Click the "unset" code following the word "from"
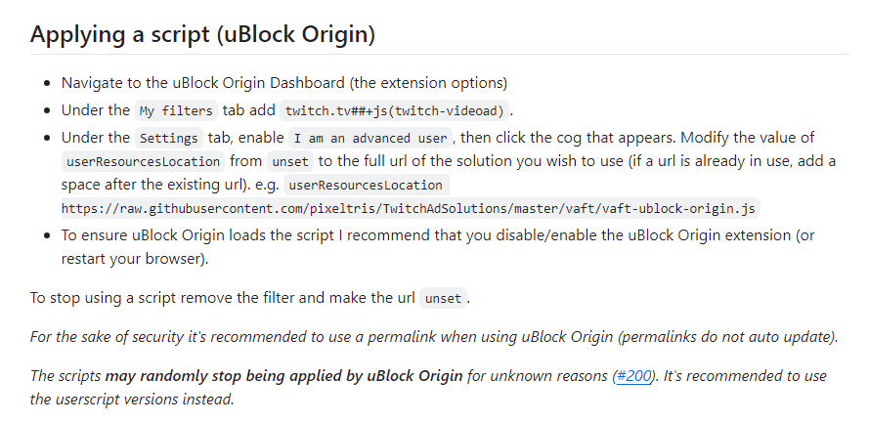Image resolution: width=869 pixels, height=422 pixels. (x=290, y=162)
